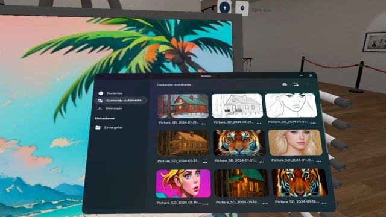Minimize the Archivos window

click(x=302, y=75)
